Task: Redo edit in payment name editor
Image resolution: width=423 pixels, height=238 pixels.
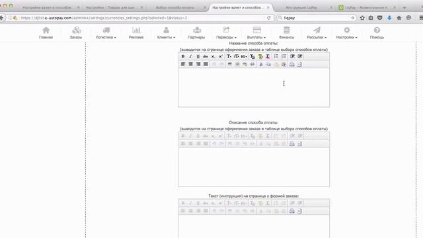Action: (x=221, y=64)
